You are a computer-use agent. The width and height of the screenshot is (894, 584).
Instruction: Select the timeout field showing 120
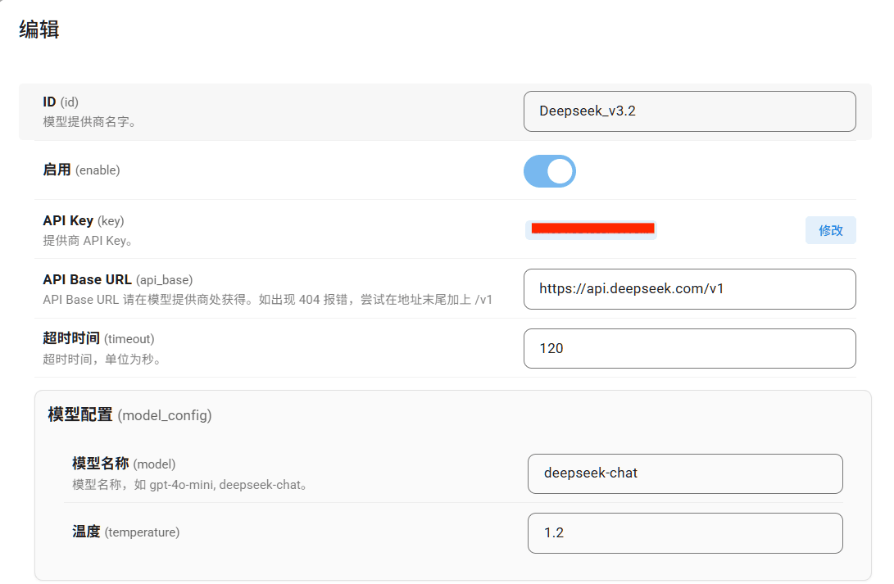tap(689, 348)
